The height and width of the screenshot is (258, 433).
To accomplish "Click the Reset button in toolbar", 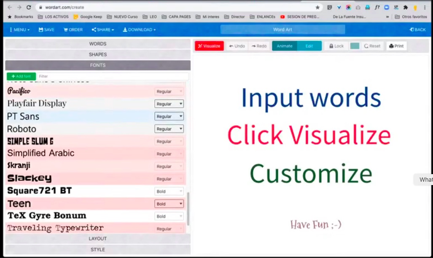I will pos(372,46).
